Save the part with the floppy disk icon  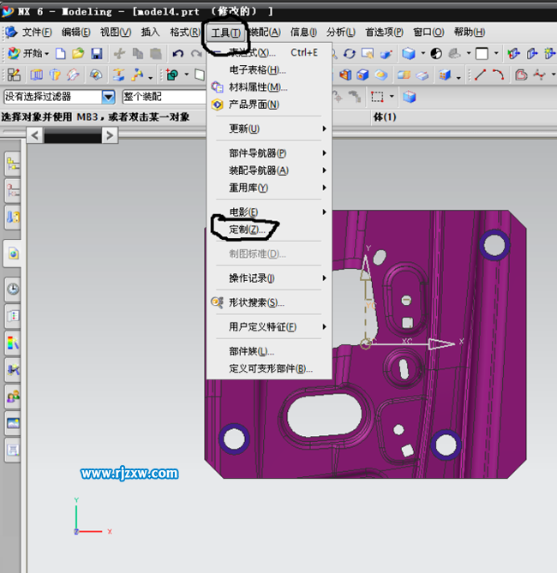pyautogui.click(x=97, y=54)
